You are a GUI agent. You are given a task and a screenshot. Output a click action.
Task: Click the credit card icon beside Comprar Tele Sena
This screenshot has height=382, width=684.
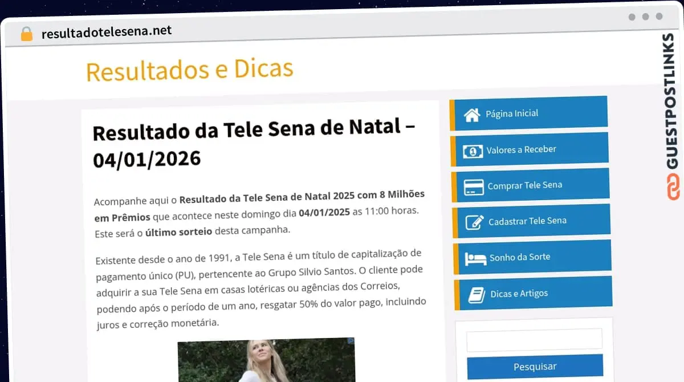click(474, 187)
